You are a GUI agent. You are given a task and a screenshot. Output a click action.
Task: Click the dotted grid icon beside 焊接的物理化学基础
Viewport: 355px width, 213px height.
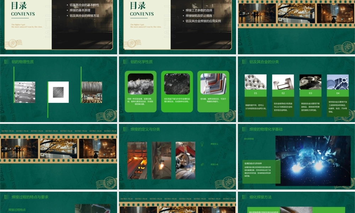[244, 129]
